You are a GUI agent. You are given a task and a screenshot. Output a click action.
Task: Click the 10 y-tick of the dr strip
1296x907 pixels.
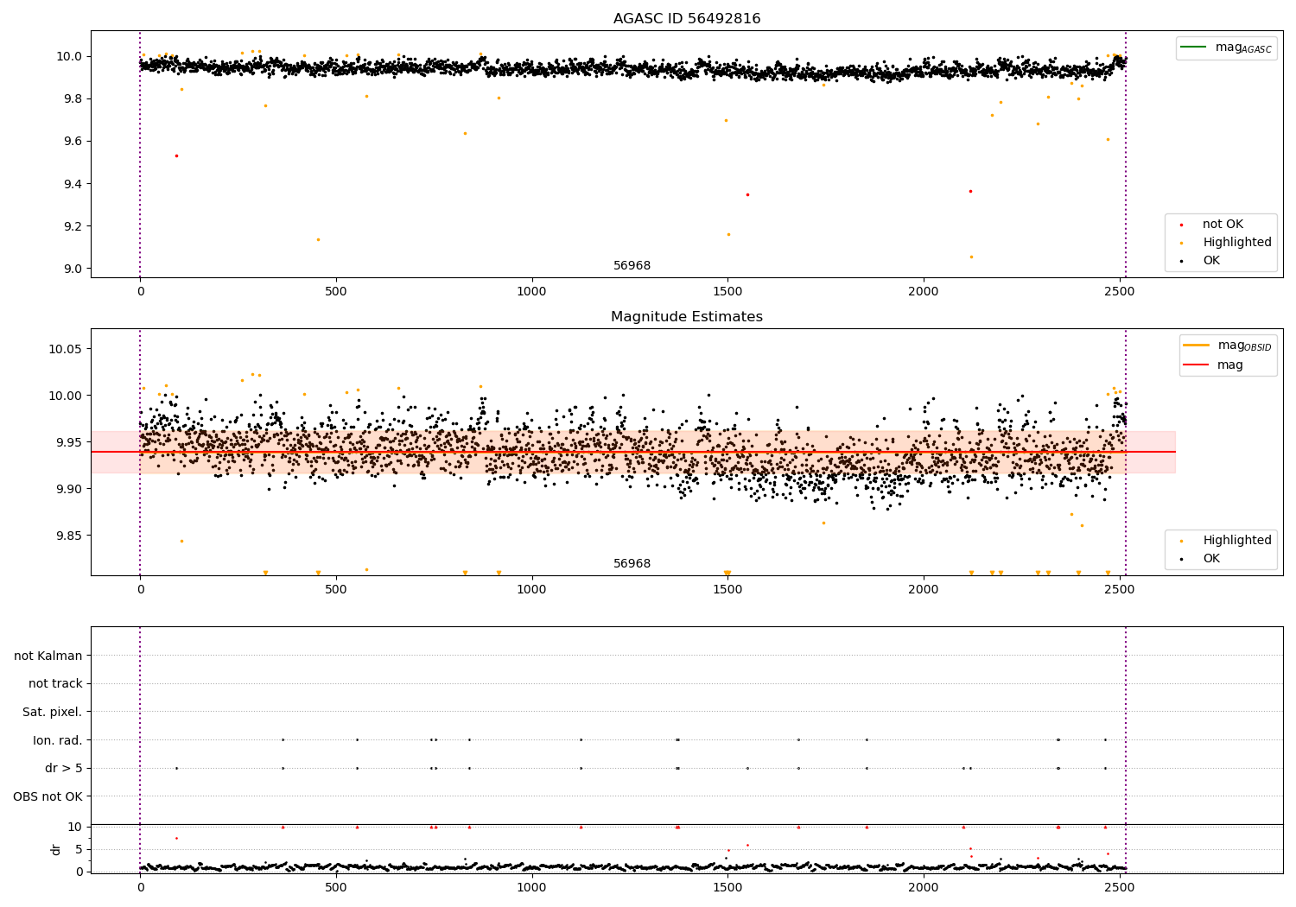[75, 827]
